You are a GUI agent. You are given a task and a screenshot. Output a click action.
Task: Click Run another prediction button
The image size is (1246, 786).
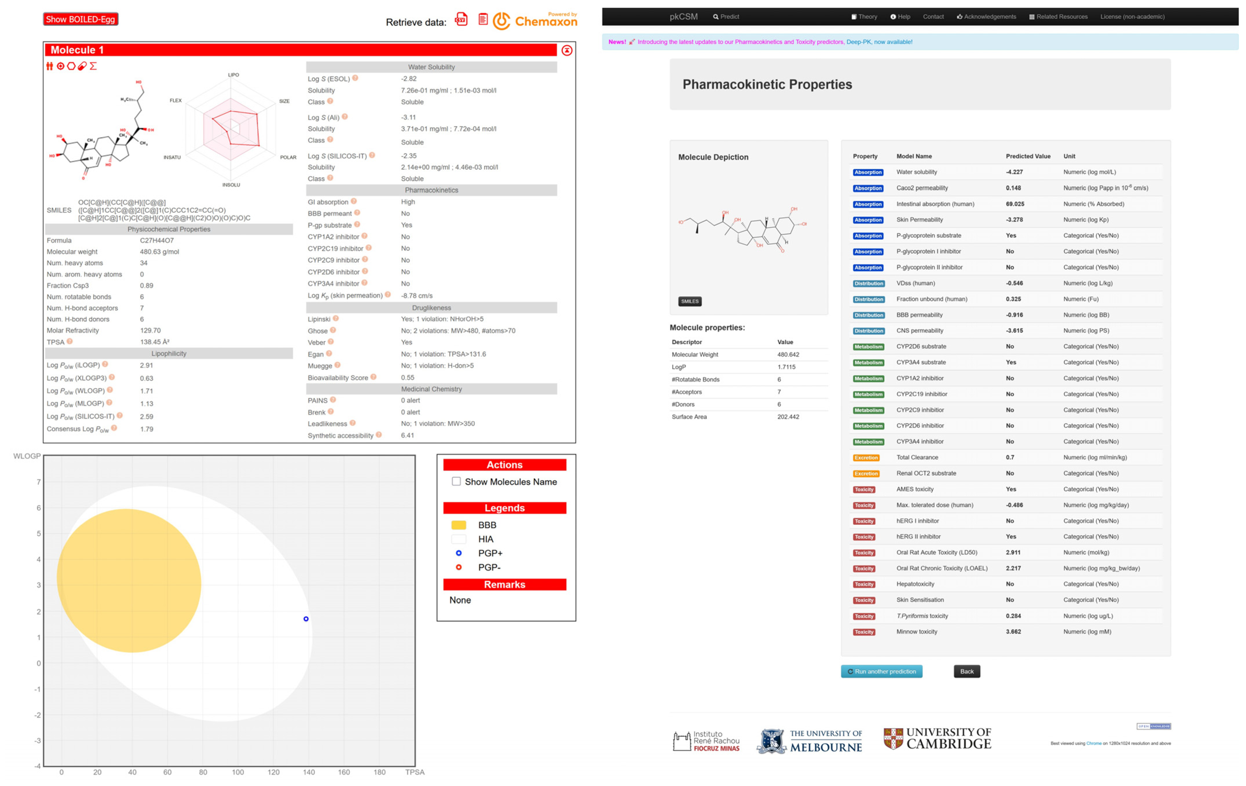(881, 672)
